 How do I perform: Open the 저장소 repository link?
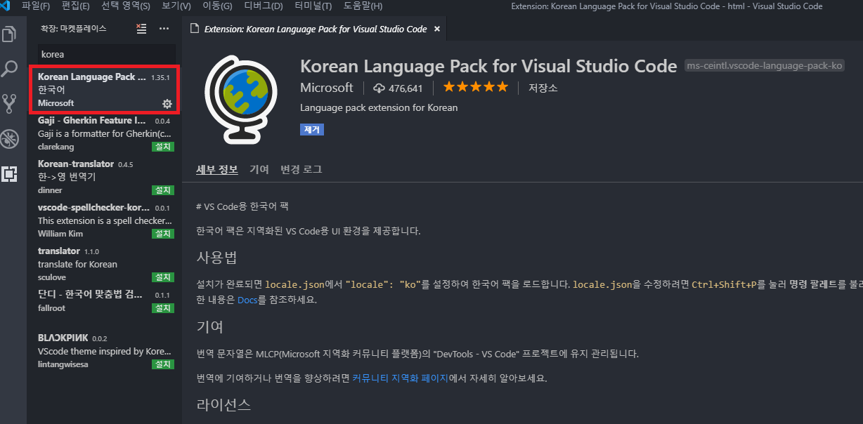[x=543, y=88]
